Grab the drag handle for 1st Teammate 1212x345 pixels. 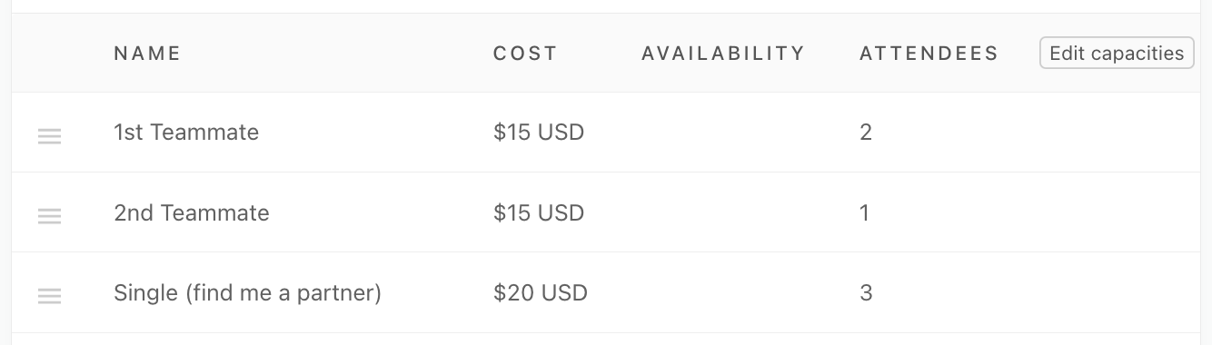[x=49, y=136]
